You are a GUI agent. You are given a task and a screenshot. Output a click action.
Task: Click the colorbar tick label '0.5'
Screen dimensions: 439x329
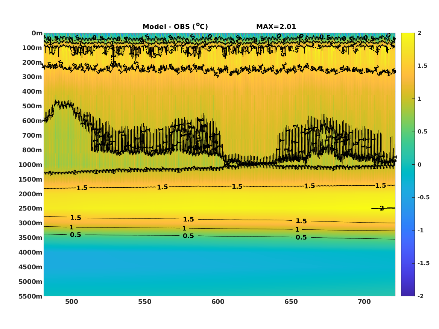coord(422,132)
